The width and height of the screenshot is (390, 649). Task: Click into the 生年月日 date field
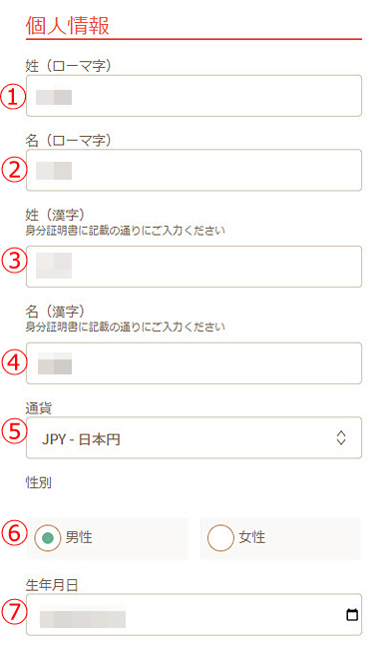tap(194, 615)
